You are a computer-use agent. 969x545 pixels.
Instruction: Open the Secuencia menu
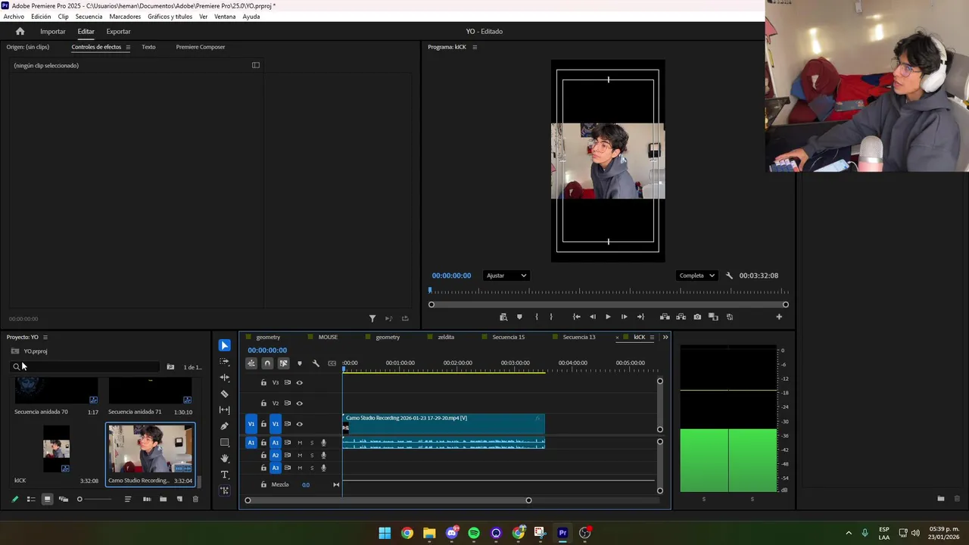[x=89, y=17]
